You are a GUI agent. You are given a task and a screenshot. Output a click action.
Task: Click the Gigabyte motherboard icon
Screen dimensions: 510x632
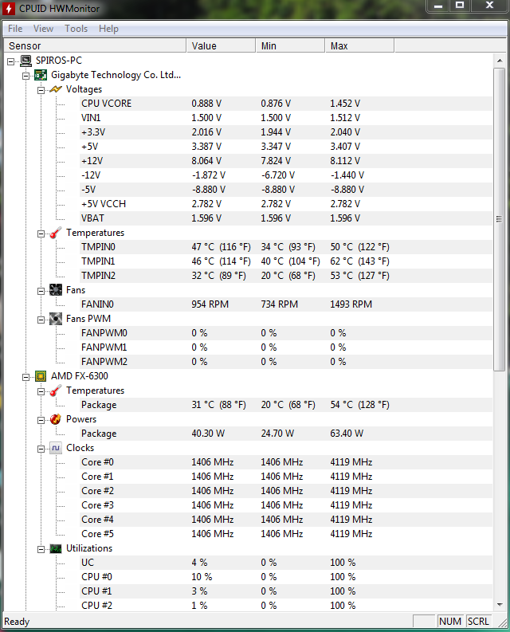(x=41, y=75)
